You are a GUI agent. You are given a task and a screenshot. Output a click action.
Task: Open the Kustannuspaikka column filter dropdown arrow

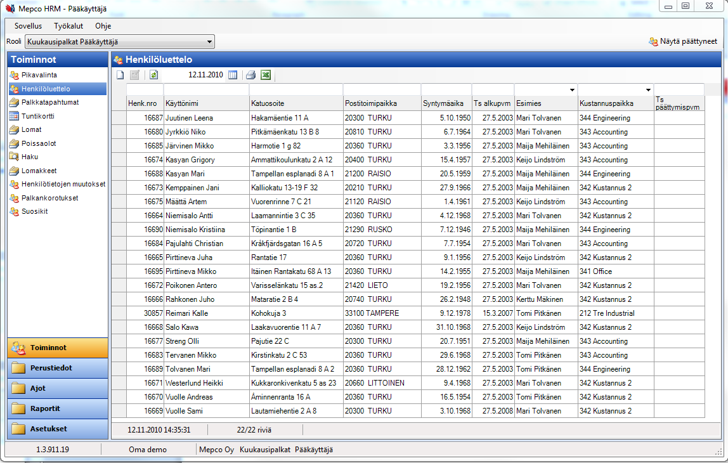pyautogui.click(x=648, y=89)
